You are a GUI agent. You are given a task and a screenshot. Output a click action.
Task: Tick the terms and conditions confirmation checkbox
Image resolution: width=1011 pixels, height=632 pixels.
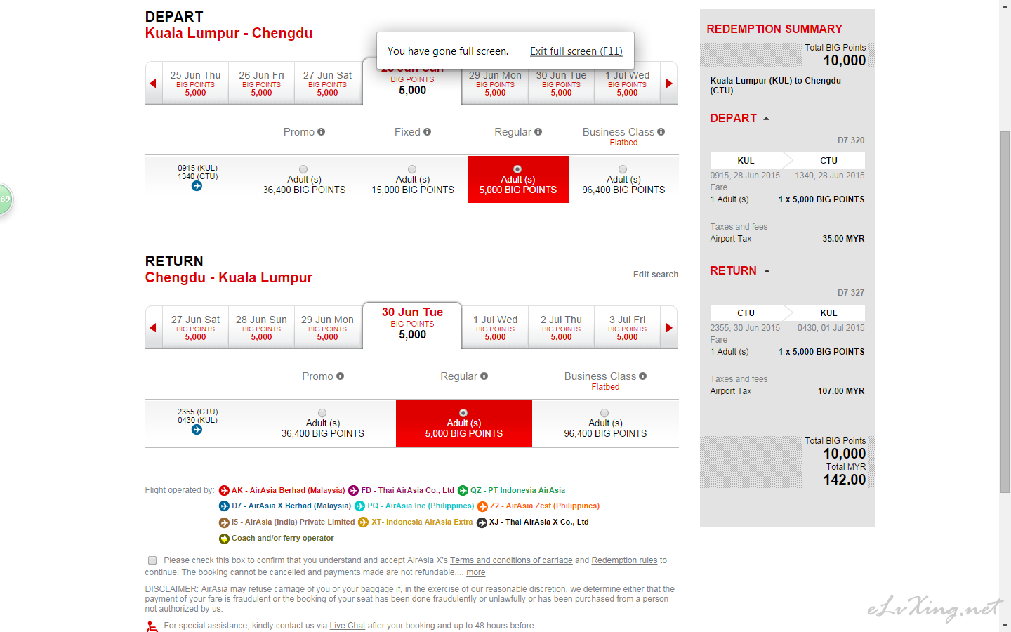coord(152,560)
